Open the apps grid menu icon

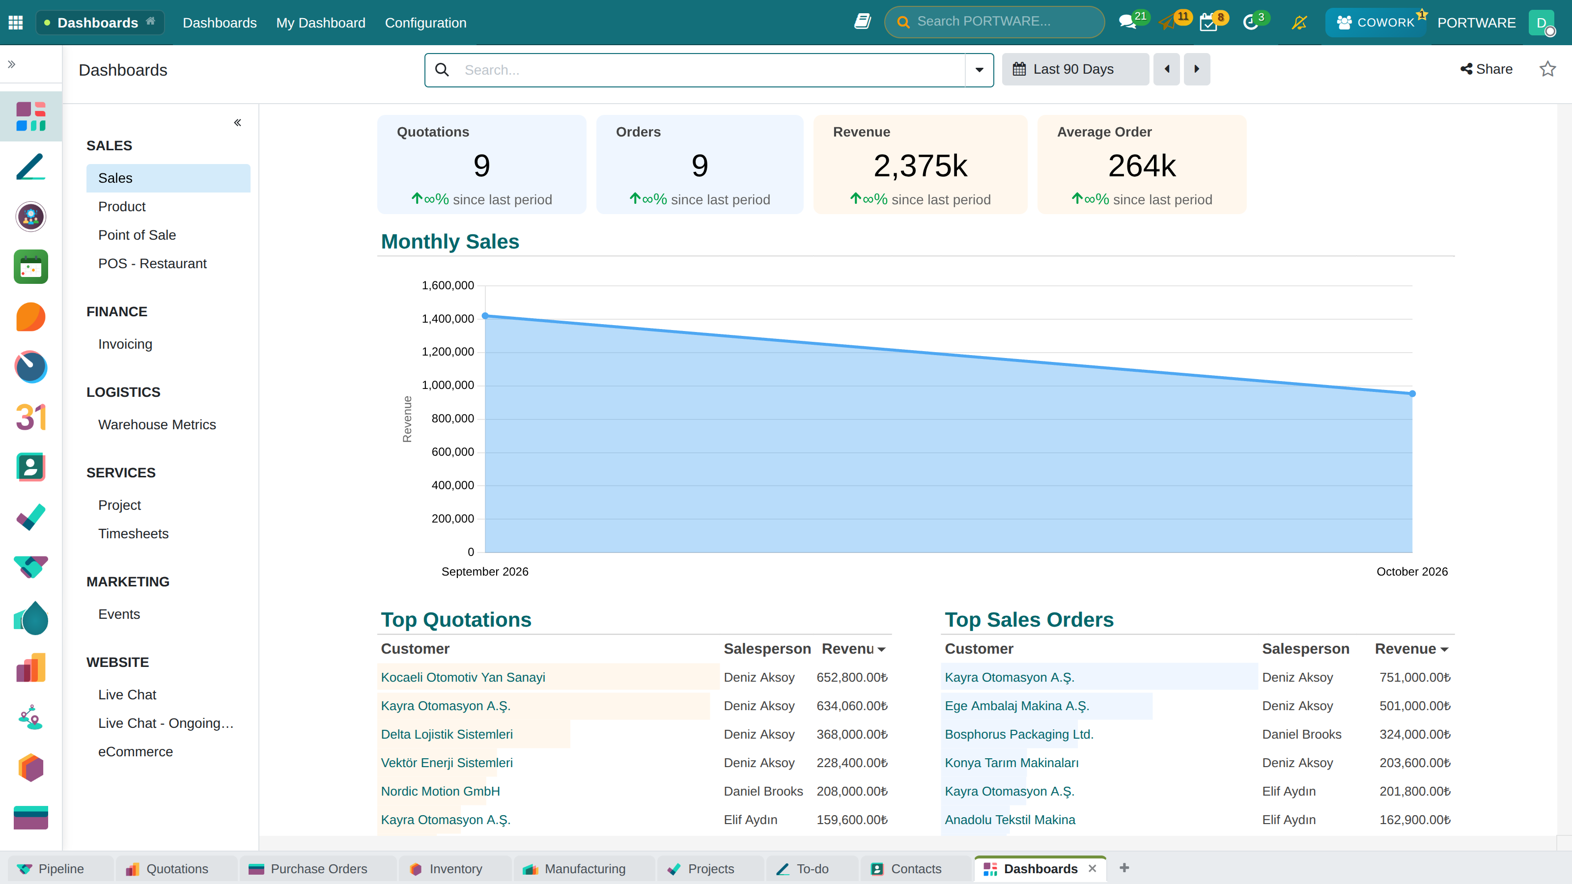coord(16,23)
